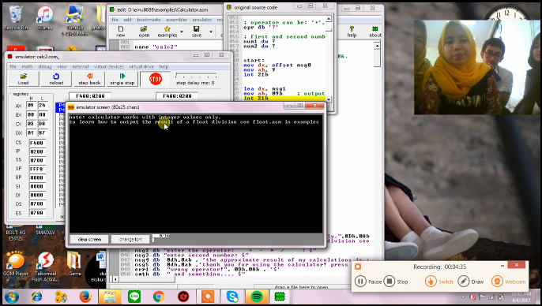Select the Game folder on desktop

pos(74,264)
